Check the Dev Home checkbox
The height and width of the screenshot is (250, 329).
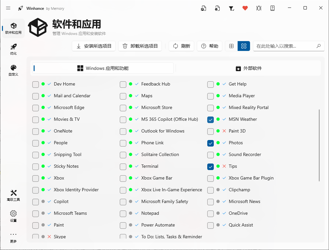[x=35, y=84]
